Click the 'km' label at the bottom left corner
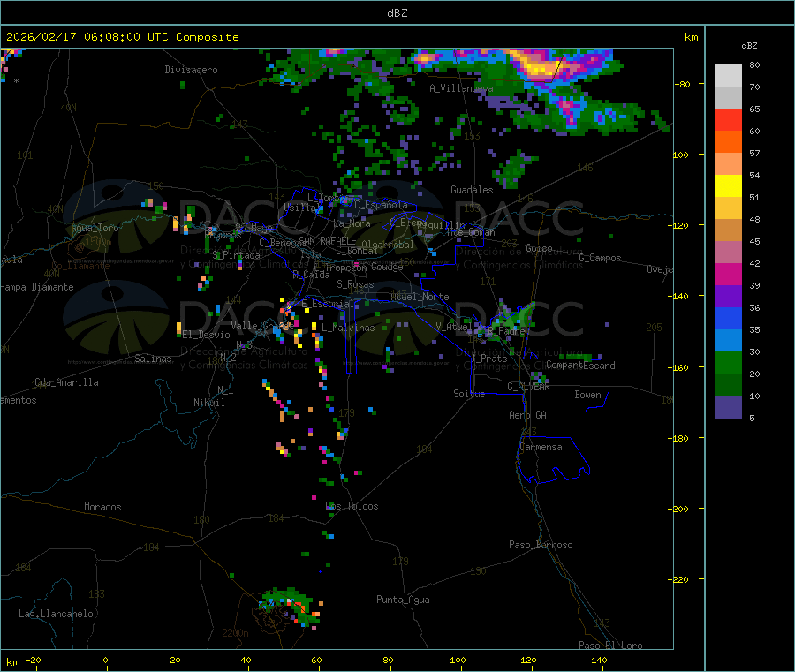 (x=12, y=662)
